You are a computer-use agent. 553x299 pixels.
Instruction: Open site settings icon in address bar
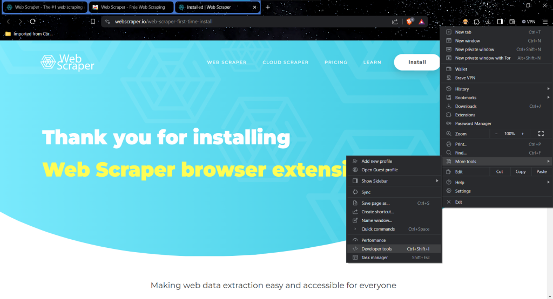107,22
